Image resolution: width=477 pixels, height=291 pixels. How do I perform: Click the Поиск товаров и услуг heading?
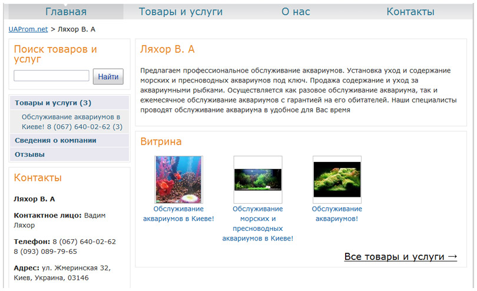55,54
